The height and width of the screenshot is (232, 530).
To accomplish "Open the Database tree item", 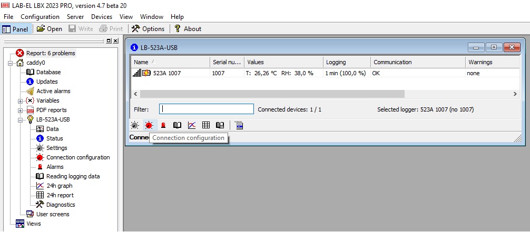I will (48, 72).
